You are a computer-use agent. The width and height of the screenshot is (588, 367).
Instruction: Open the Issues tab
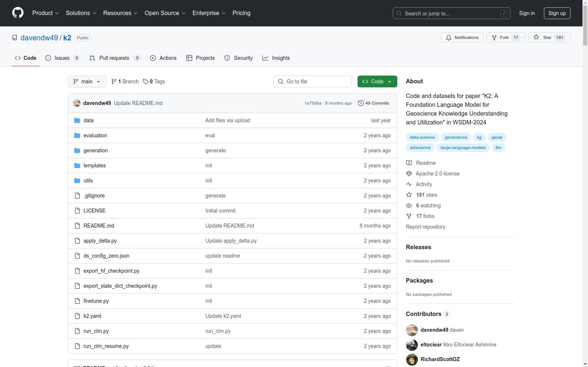coord(62,58)
